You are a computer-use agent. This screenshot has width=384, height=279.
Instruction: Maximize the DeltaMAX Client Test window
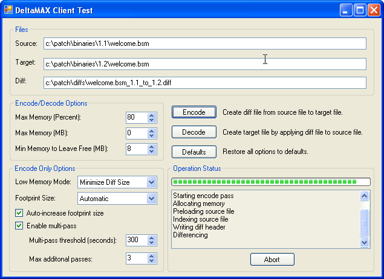pyautogui.click(x=360, y=10)
